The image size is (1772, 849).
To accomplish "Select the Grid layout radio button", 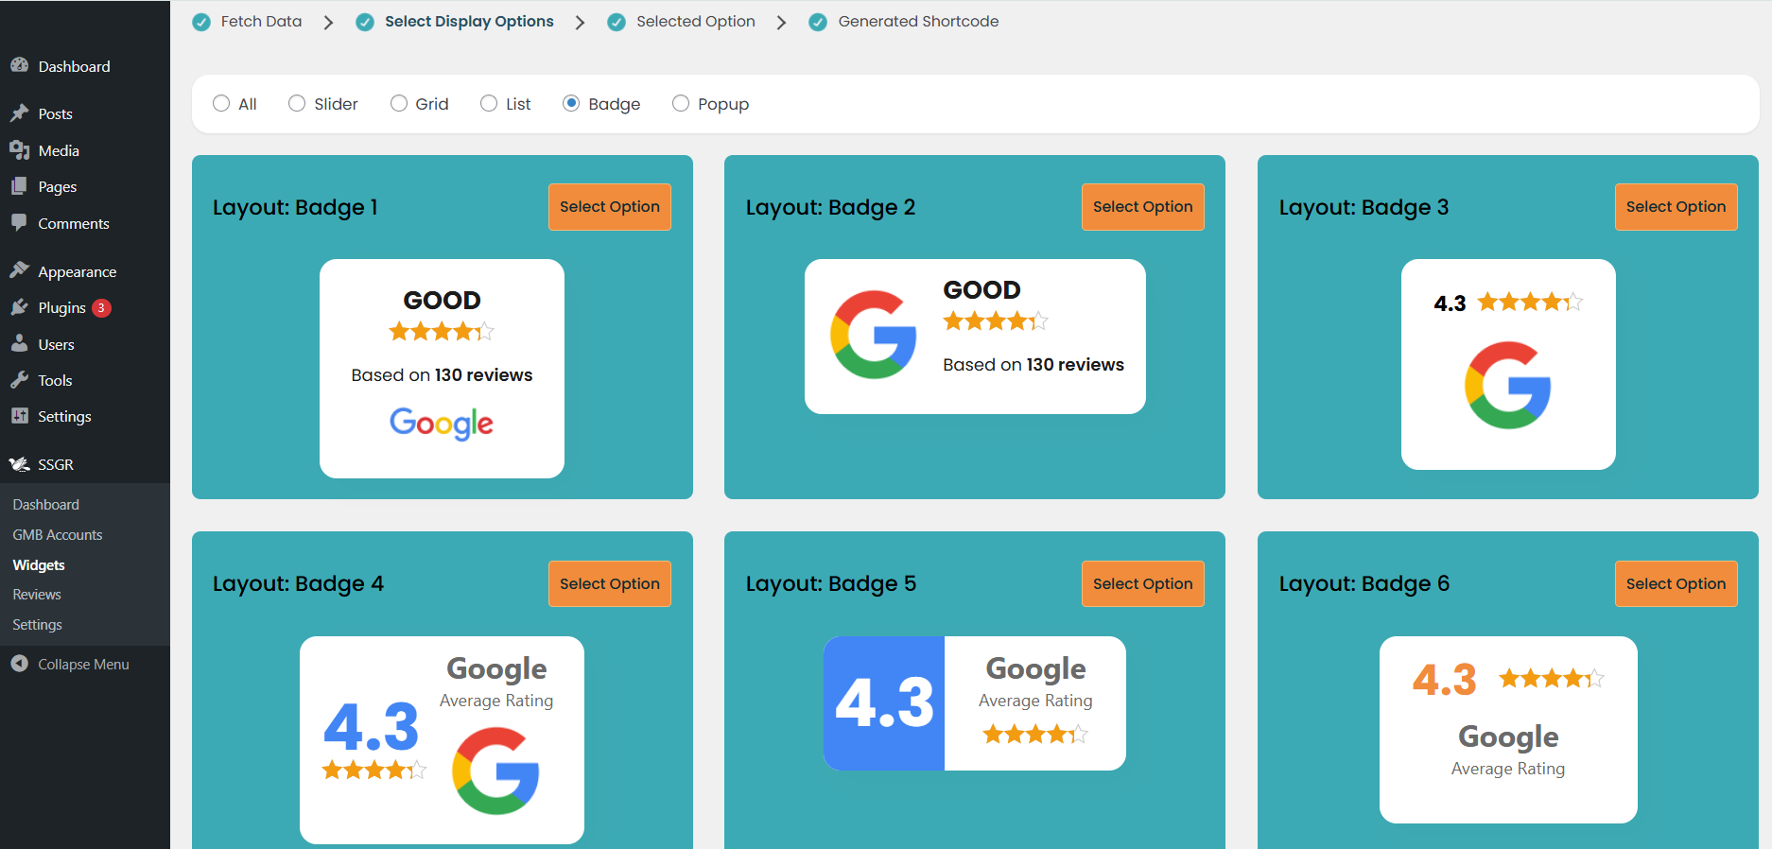I will pyautogui.click(x=399, y=103).
